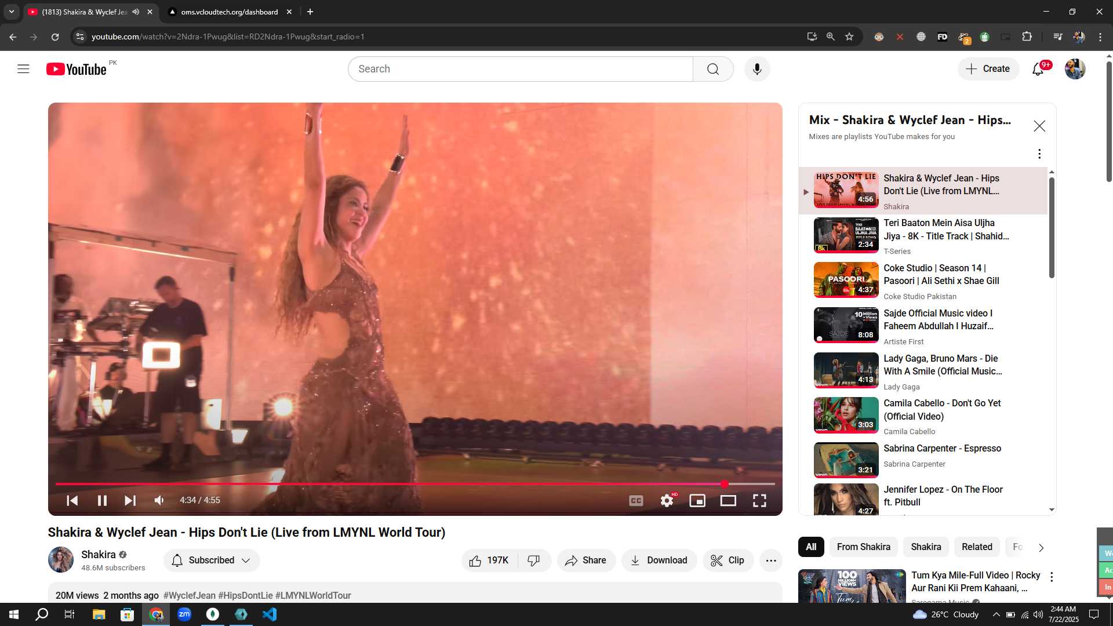1113x626 pixels.
Task: Open #WyclefJean hashtag link
Action: pos(189,596)
